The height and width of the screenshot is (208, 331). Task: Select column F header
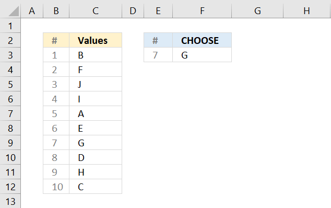click(202, 10)
